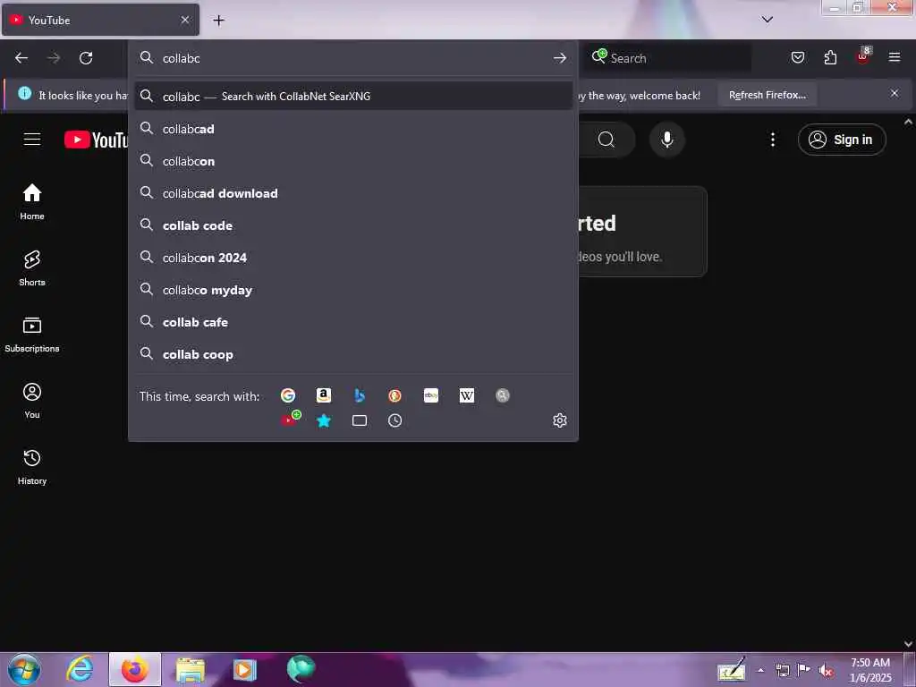The image size is (916, 687).
Task: Search open tabs via the tab icon
Action: (x=360, y=420)
